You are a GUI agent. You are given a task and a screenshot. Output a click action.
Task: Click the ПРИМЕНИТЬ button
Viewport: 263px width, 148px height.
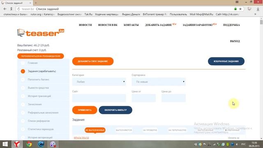(85, 110)
